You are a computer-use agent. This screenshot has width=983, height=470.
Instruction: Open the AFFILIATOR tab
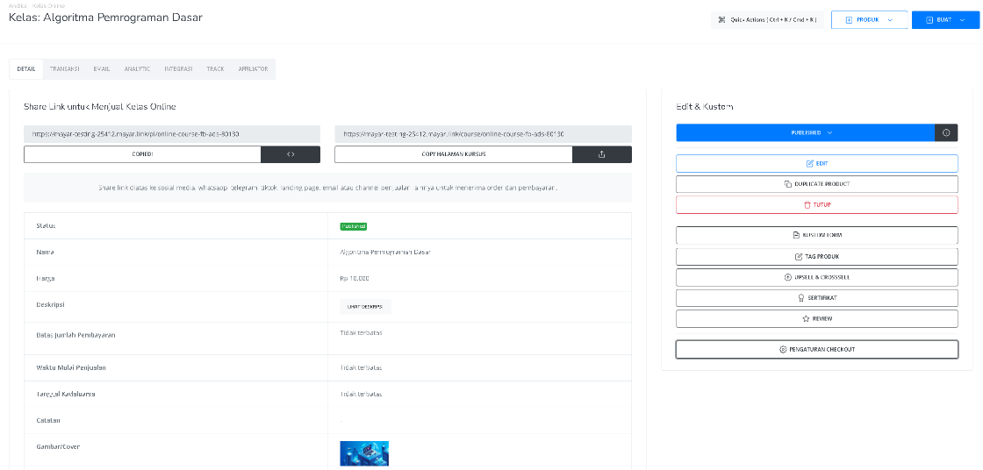[x=253, y=69]
